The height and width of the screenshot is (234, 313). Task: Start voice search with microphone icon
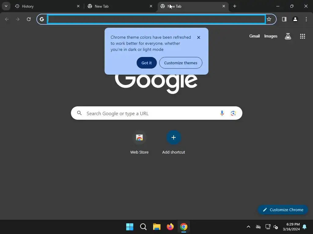coord(222,113)
